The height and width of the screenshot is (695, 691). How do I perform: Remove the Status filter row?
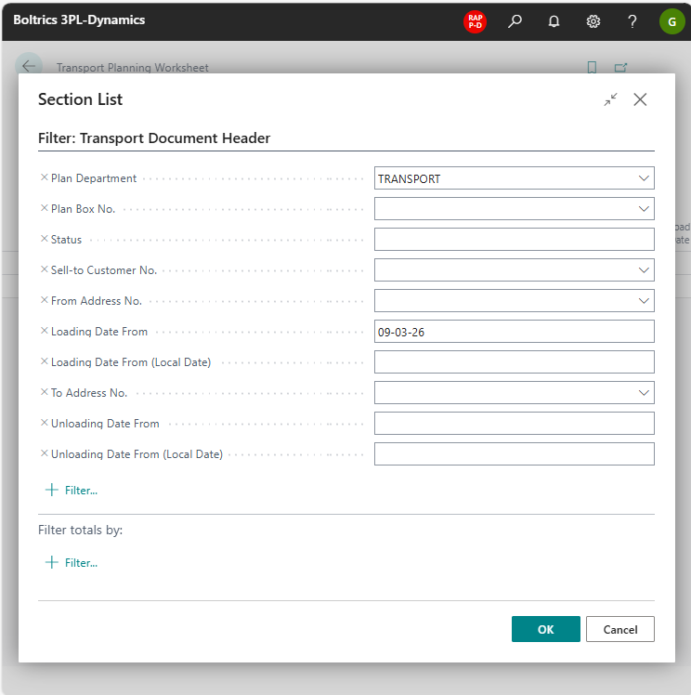click(44, 240)
